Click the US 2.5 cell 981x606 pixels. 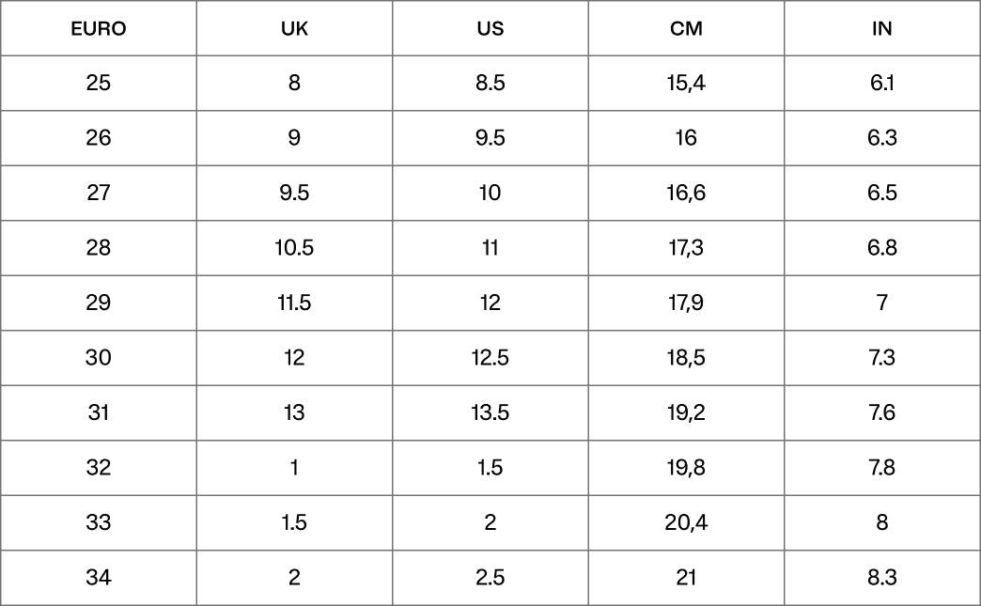pos(490,577)
